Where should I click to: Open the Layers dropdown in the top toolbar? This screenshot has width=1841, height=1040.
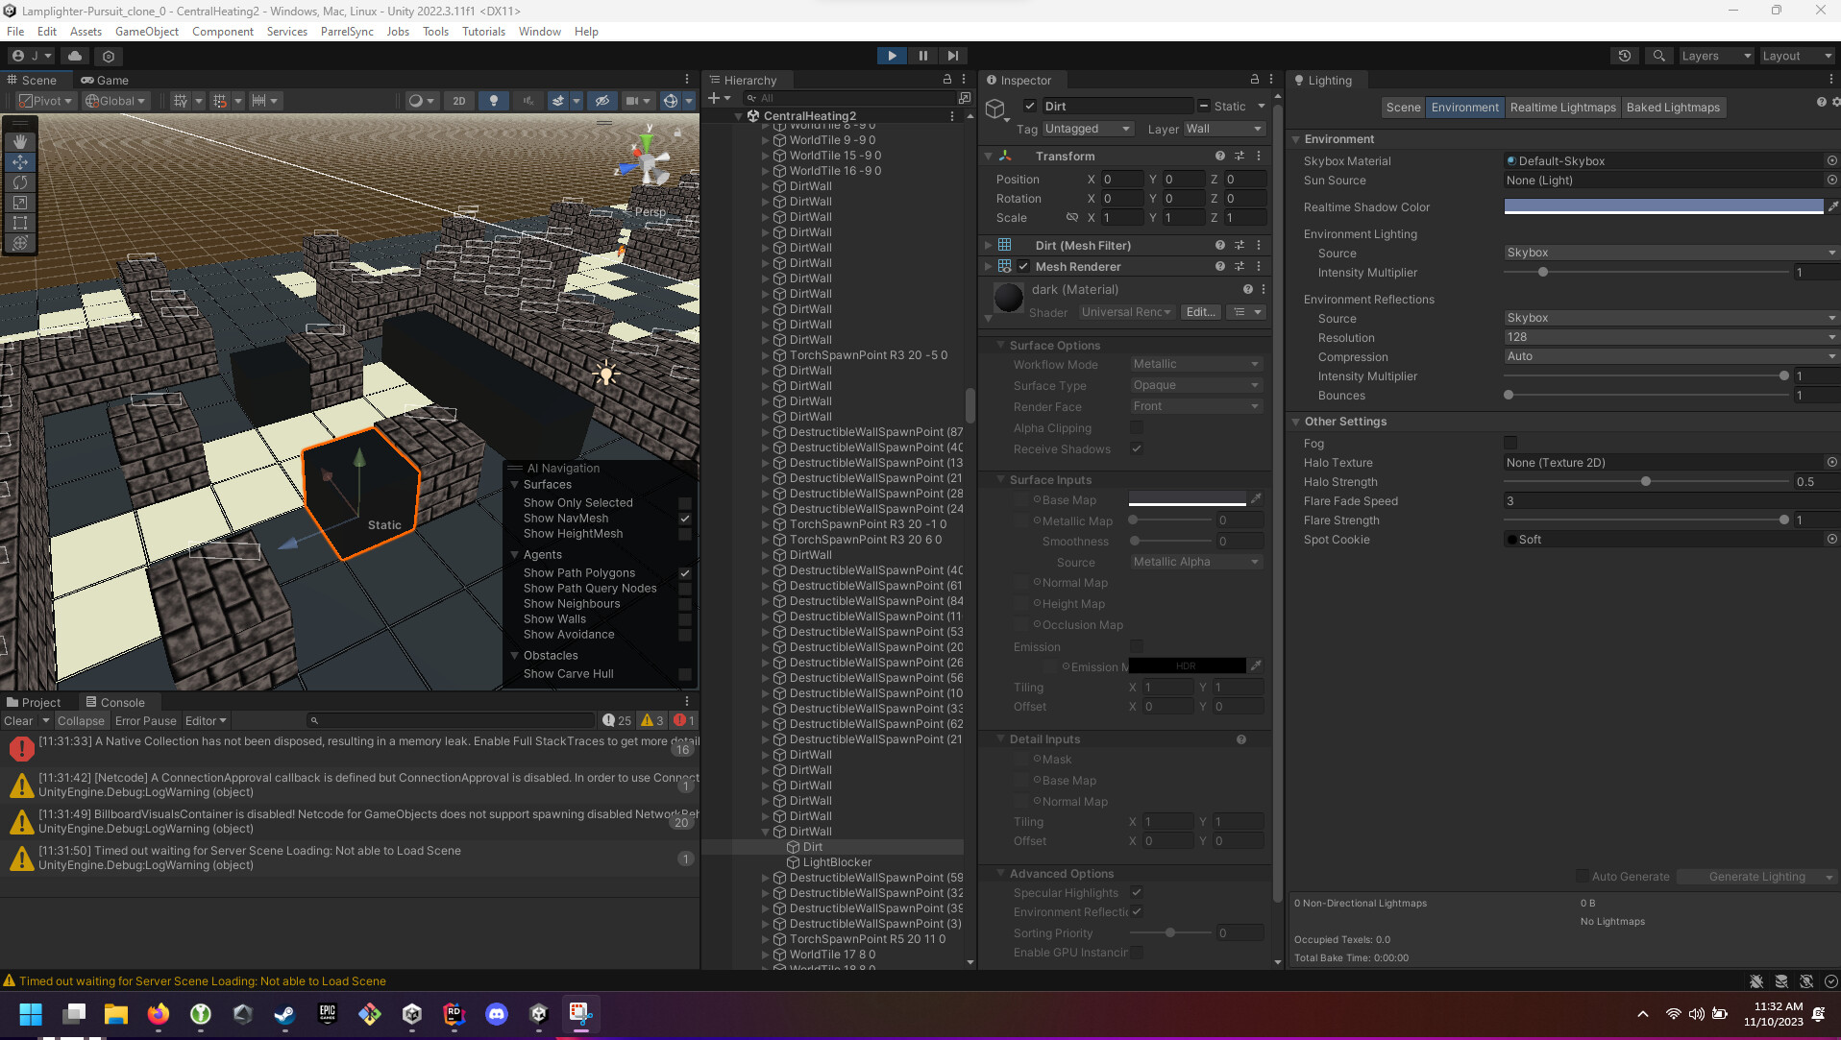pos(1715,55)
